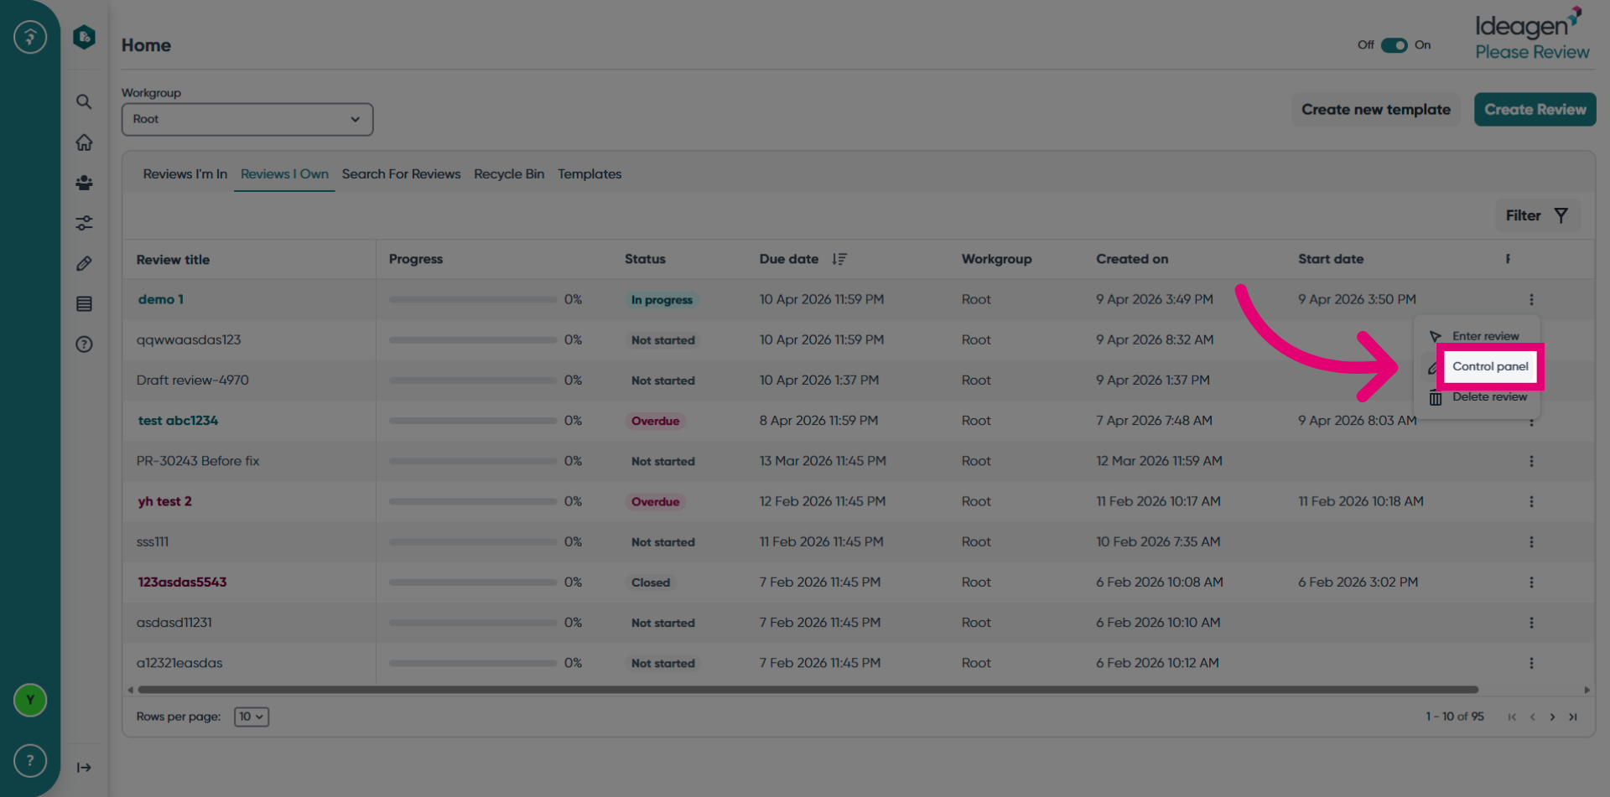
Task: Click Create Review button
Action: click(x=1535, y=110)
